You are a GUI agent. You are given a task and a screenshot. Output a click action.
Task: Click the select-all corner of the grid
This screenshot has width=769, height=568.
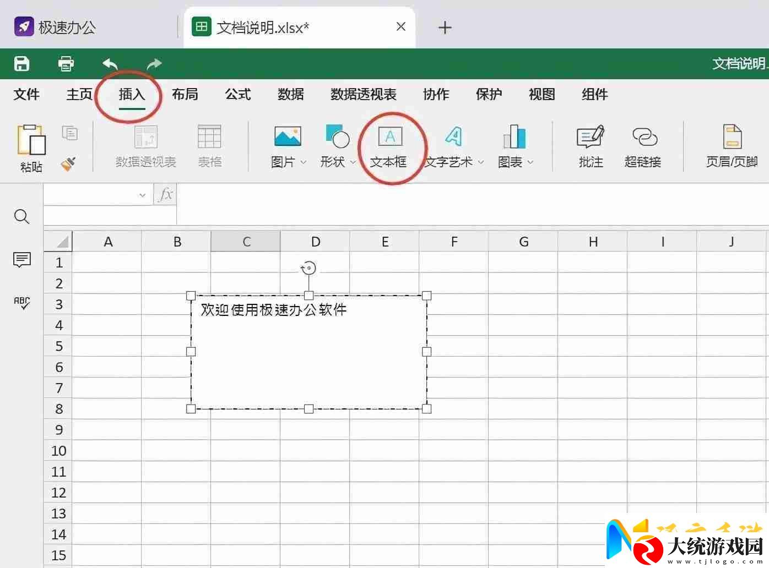click(58, 241)
